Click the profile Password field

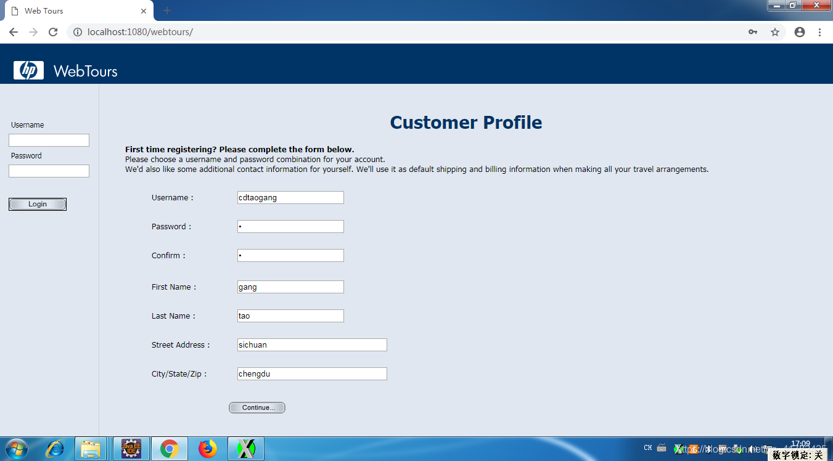coord(290,226)
